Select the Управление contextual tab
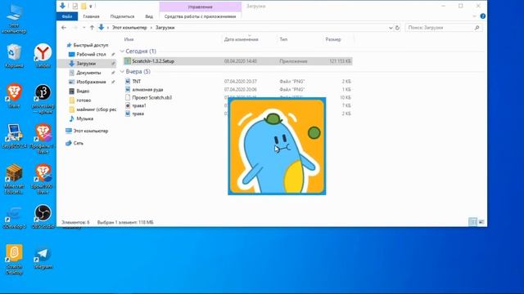Image resolution: width=524 pixels, height=294 pixels. click(200, 7)
